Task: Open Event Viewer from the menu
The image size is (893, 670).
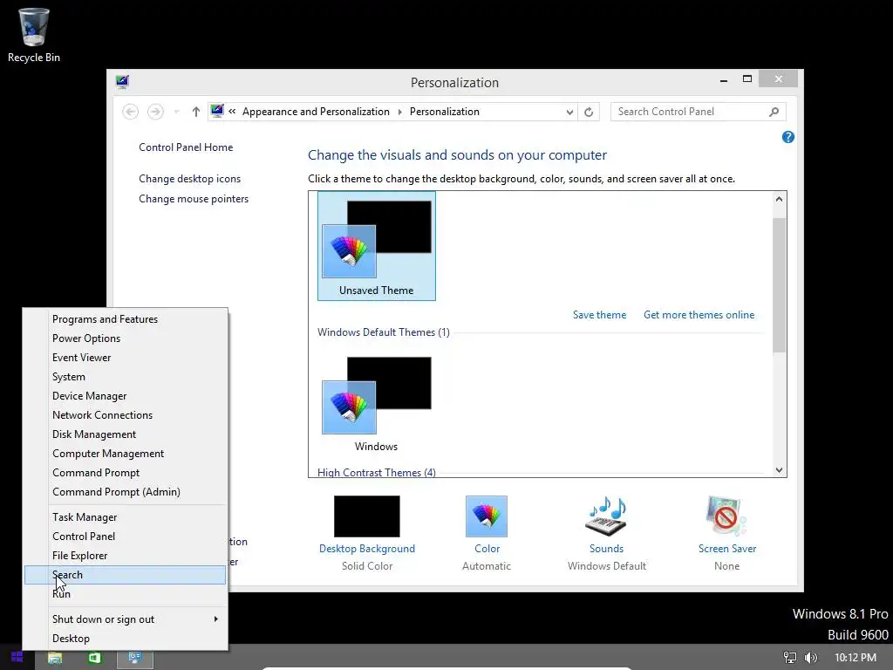Action: pos(126,357)
